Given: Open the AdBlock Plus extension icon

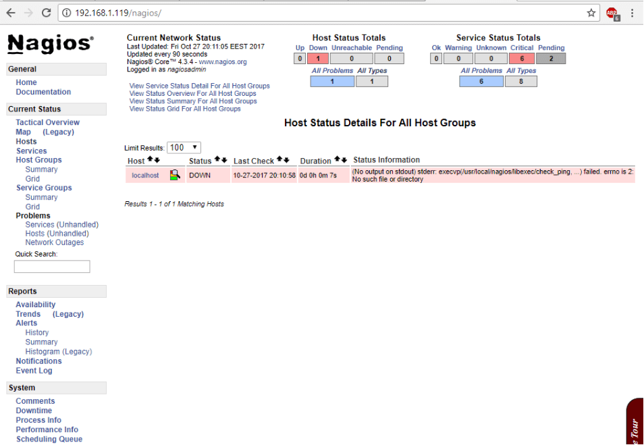Looking at the screenshot, I should pos(613,14).
